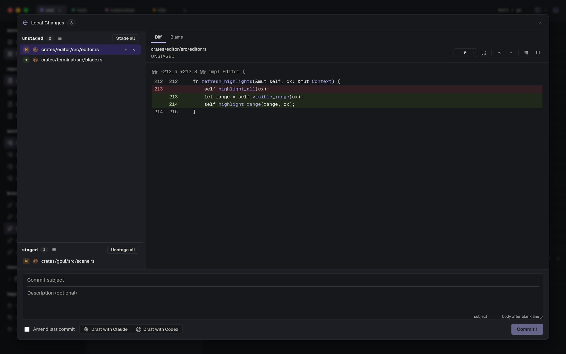Click the author avatar on scene.rs row

[x=35, y=261]
